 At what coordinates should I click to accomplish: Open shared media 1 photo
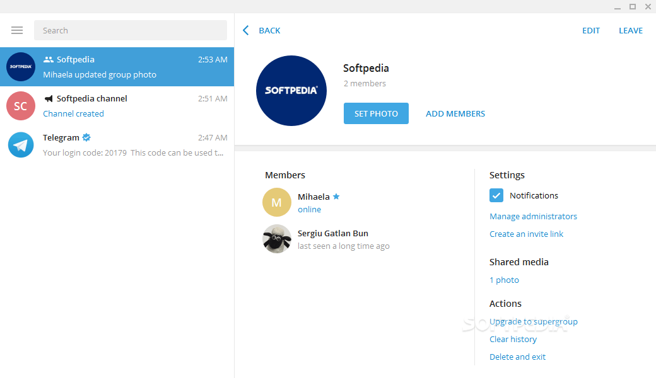(504, 280)
